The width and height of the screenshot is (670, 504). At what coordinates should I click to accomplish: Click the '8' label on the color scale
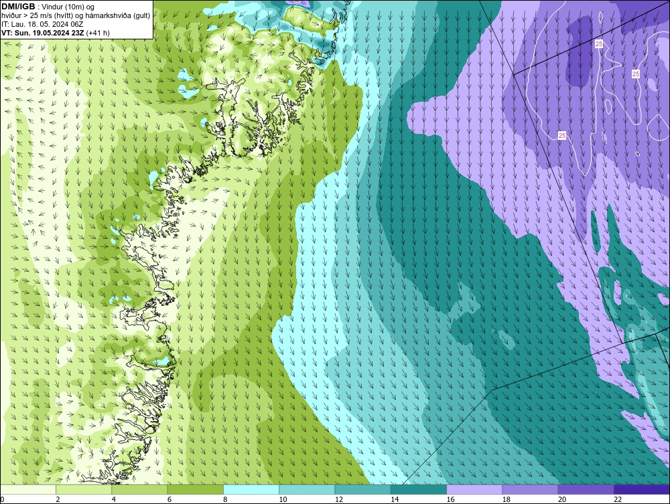tap(225, 499)
